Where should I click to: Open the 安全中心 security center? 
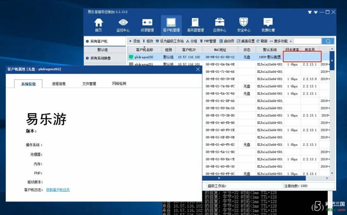click(244, 25)
